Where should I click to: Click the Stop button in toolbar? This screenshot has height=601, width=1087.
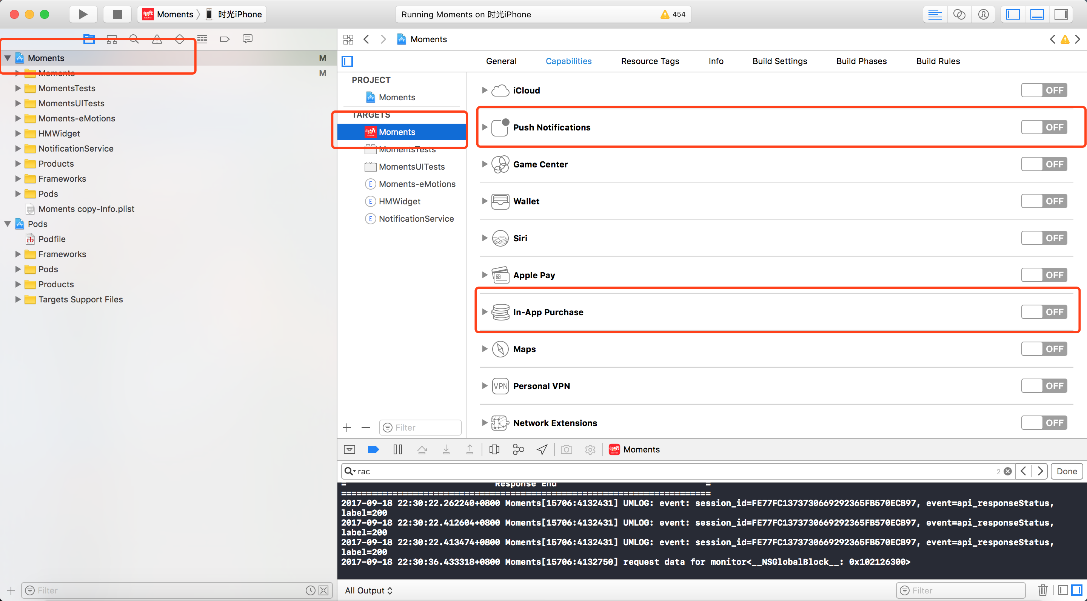[x=117, y=14]
